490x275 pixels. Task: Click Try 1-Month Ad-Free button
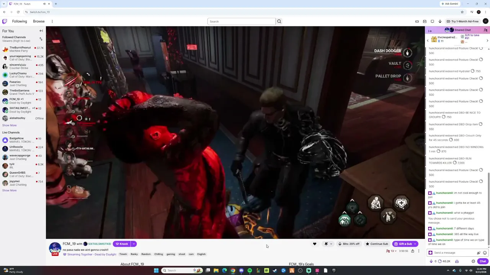tap(462, 21)
